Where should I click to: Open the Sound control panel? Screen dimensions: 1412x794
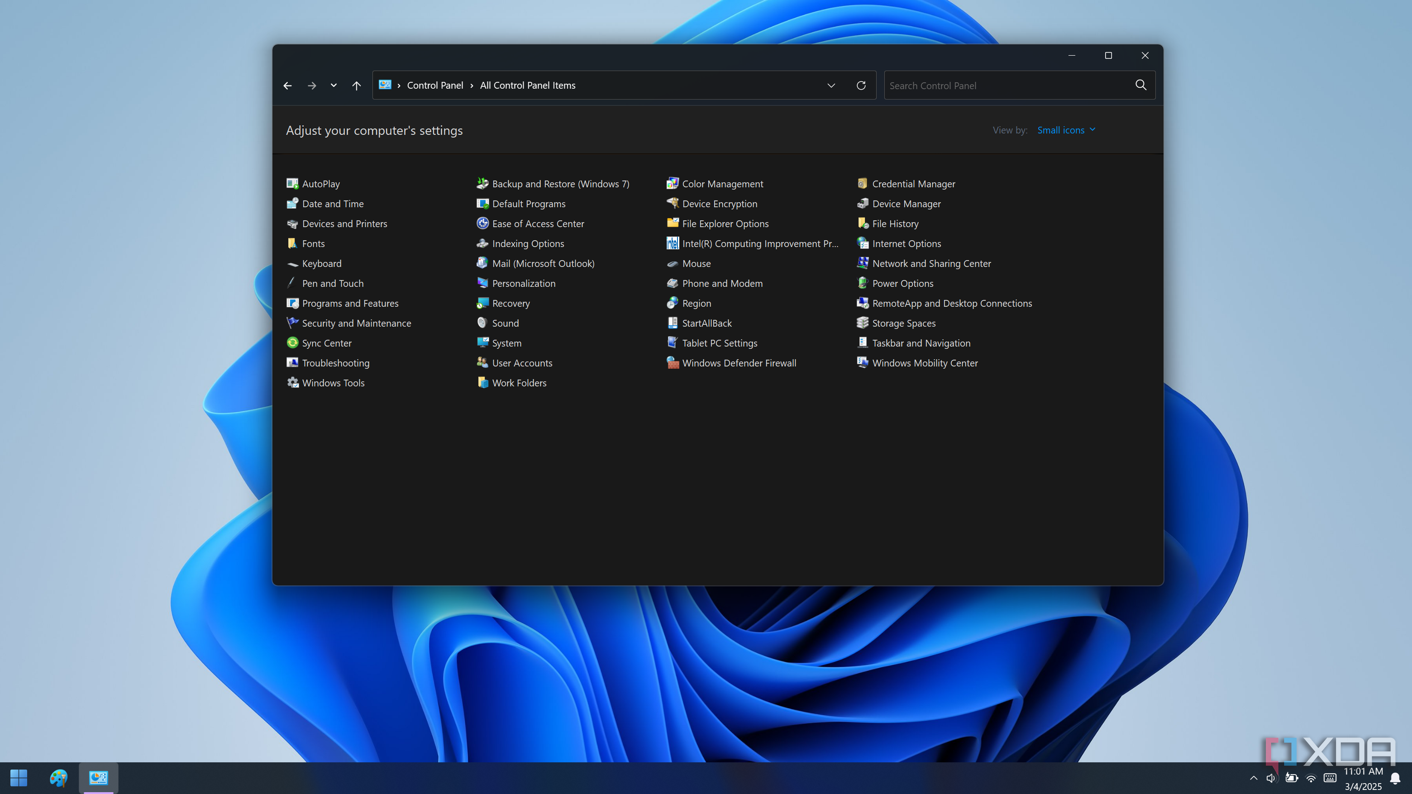[505, 323]
